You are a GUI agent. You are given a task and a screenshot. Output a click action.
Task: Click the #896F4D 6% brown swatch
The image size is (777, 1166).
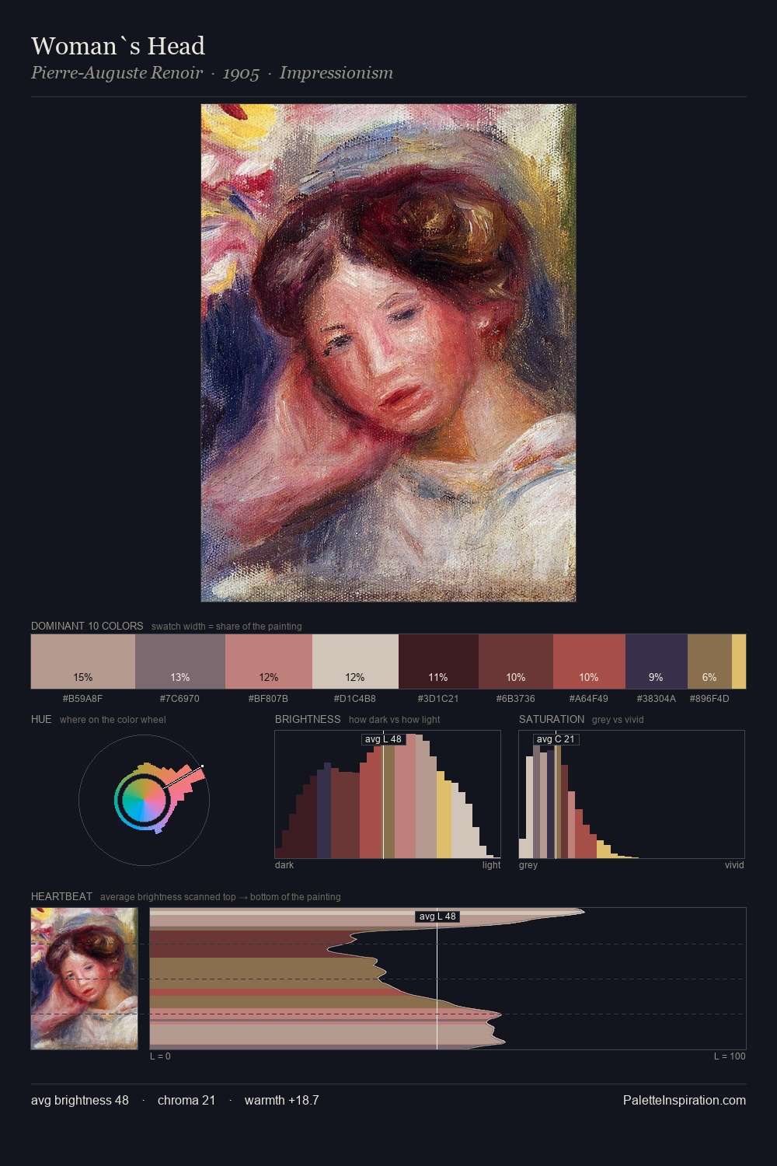pyautogui.click(x=709, y=662)
